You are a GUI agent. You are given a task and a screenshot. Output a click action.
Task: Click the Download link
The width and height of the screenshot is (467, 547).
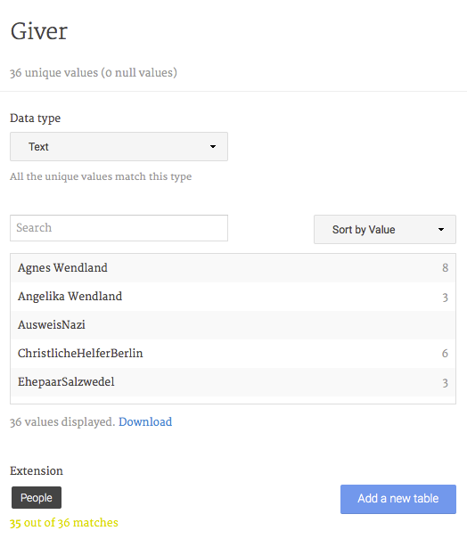tap(145, 421)
